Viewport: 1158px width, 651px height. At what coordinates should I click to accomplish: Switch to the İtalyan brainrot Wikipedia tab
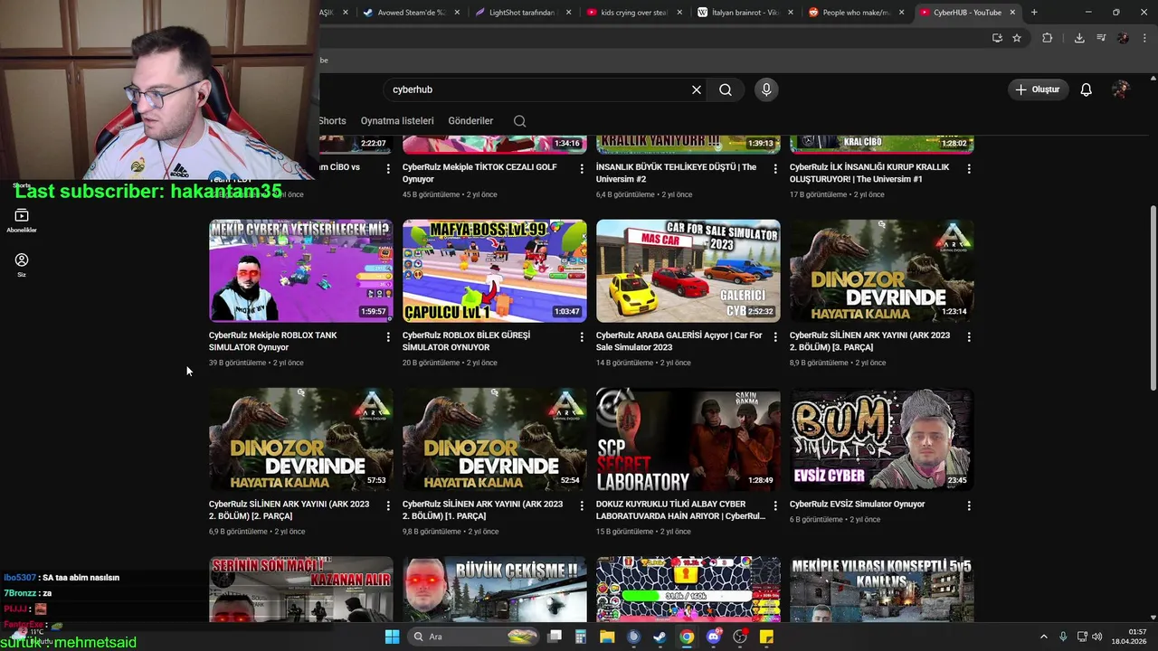745,13
